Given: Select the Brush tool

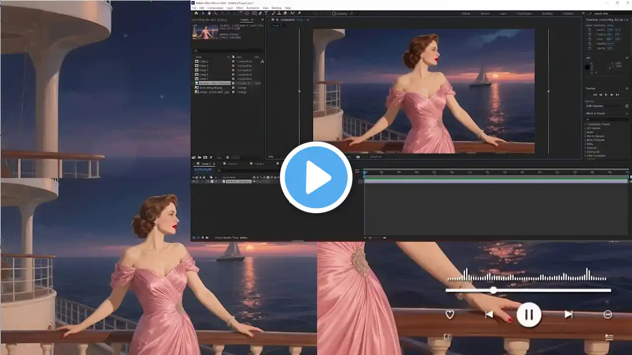Looking at the screenshot, I should [273, 13].
